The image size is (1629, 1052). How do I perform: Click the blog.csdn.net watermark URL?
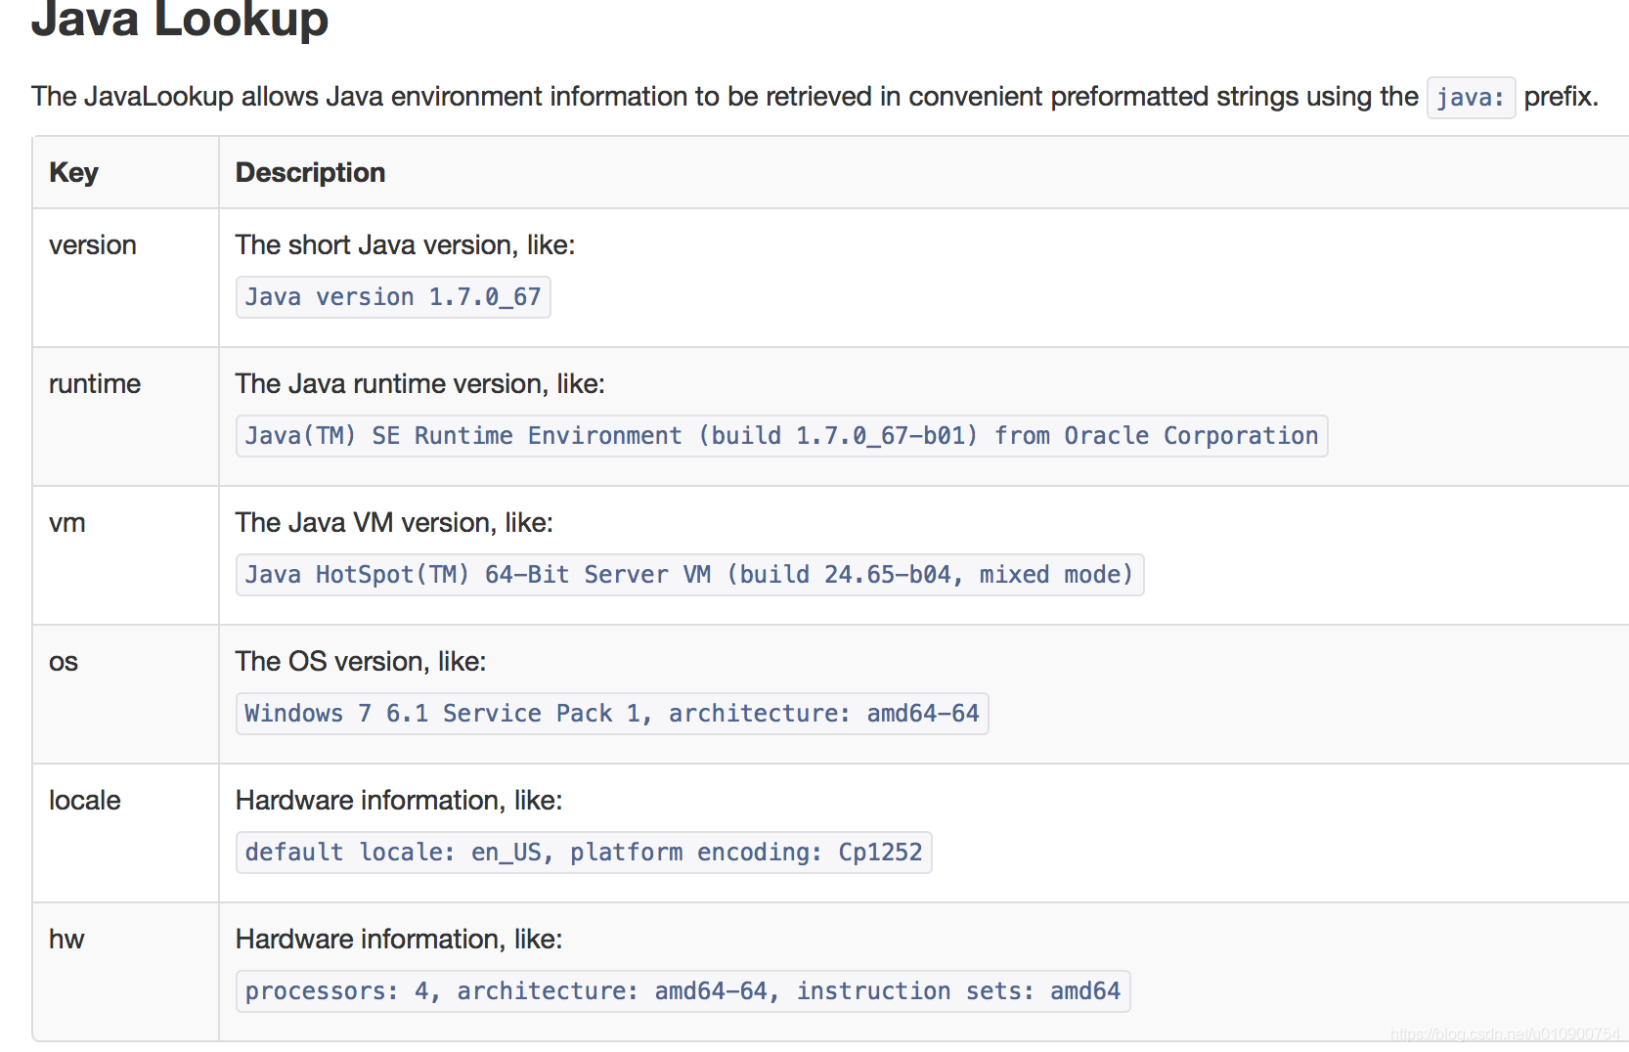(x=1505, y=1034)
